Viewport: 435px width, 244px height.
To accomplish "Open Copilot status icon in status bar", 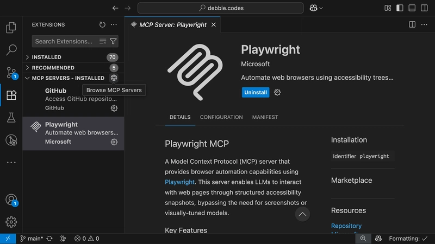I will click(378, 239).
